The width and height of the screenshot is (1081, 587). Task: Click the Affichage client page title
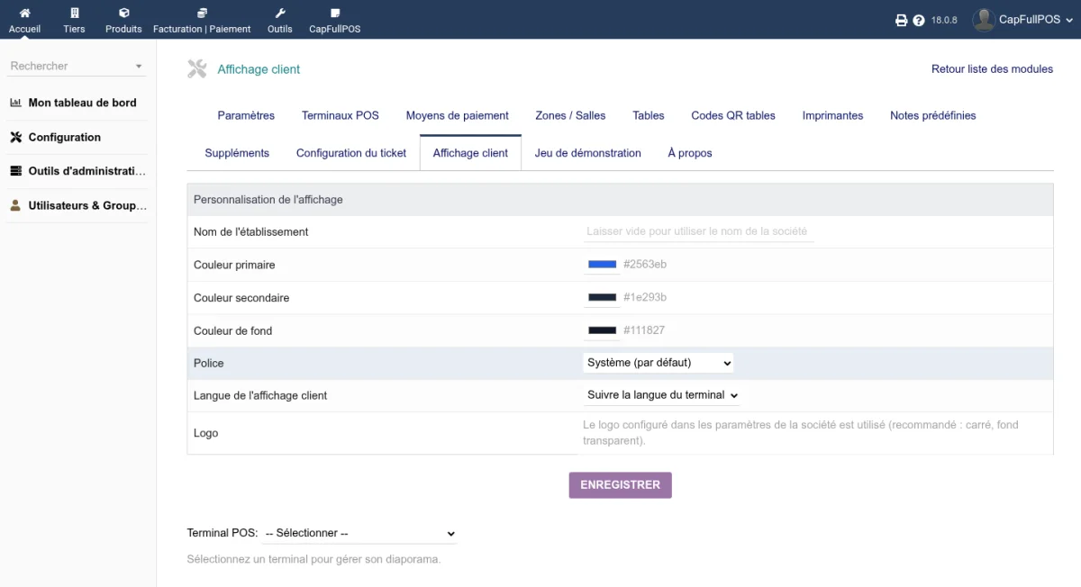point(259,69)
